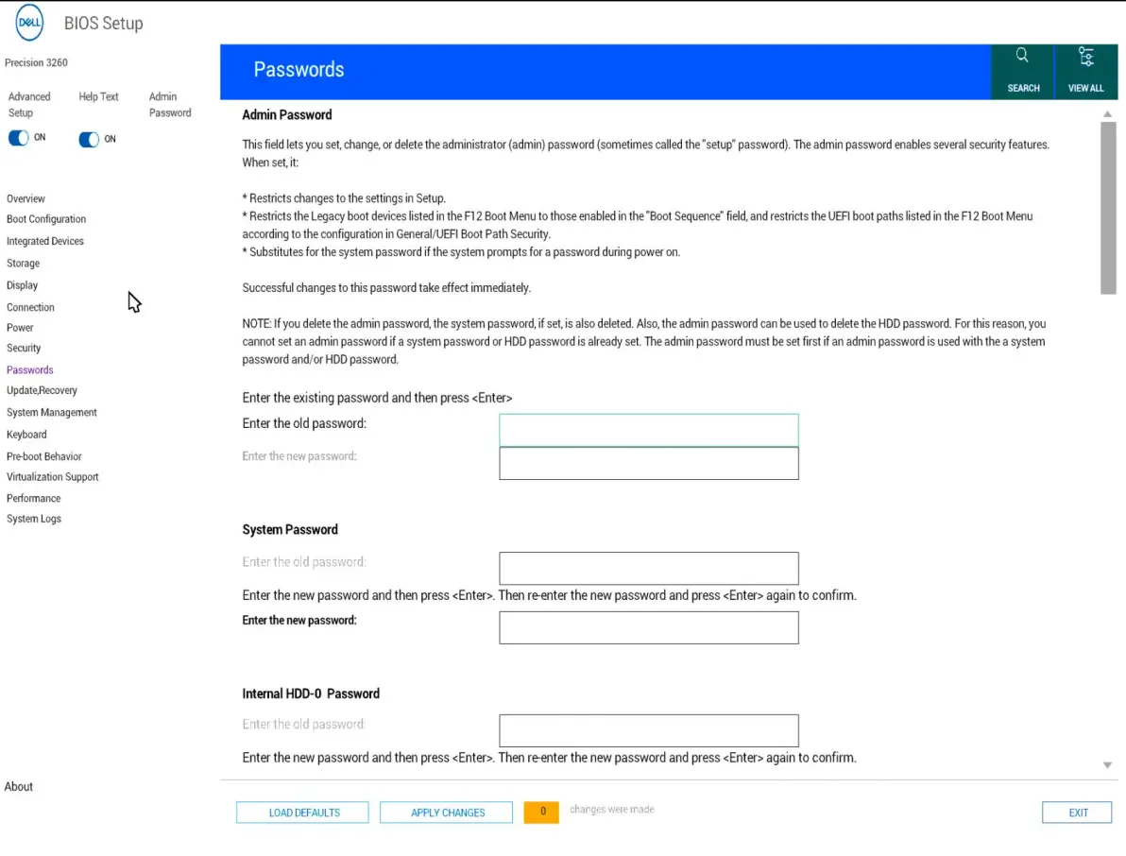
Task: Click the Search magnifier icon
Action: 1022,57
